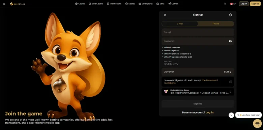
Task: Navigate to Sports section
Action: tap(130, 4)
